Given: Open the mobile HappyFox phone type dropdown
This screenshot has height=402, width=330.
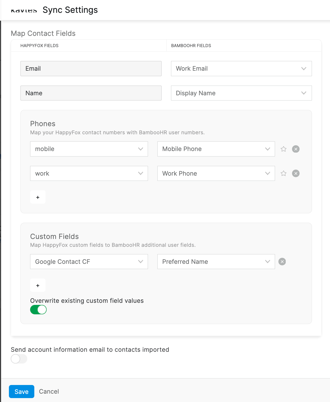Looking at the screenshot, I should point(89,149).
